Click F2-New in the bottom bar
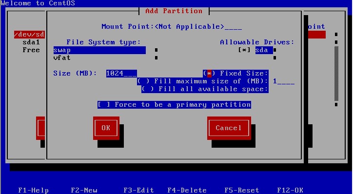 [x=84, y=190]
